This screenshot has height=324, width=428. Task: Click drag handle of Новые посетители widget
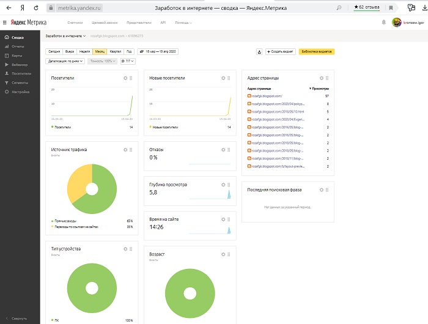click(x=229, y=78)
